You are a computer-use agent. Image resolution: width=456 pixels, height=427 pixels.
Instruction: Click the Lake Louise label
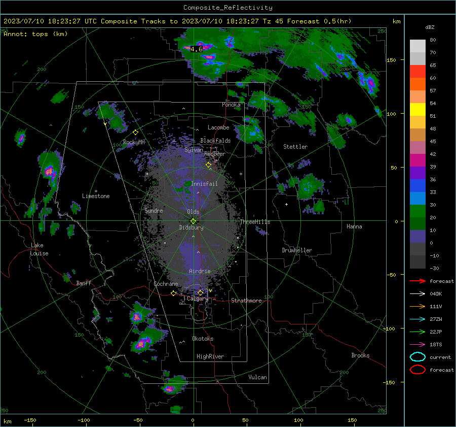[40, 249]
